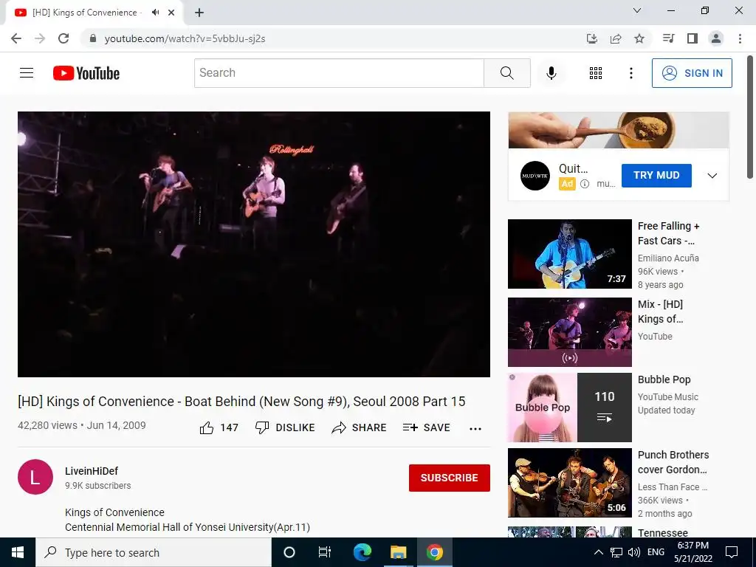Open the Free Falling + Fast Cars video title
Image resolution: width=756 pixels, height=567 pixels.
(668, 233)
